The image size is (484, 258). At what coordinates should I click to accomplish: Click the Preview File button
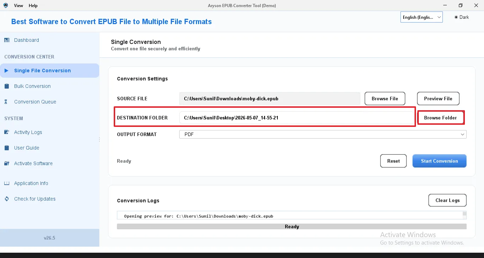coord(438,99)
